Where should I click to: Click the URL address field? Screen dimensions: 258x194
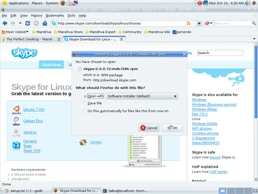coord(121,23)
